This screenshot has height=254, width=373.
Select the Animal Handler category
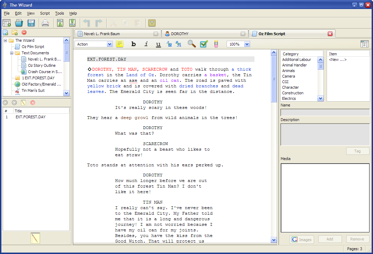295,65
